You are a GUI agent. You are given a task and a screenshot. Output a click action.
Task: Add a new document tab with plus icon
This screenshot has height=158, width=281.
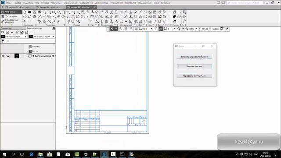[x=2, y=7]
